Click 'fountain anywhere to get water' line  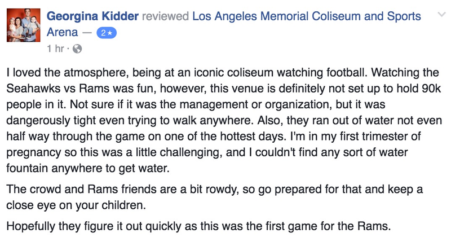click(88, 168)
